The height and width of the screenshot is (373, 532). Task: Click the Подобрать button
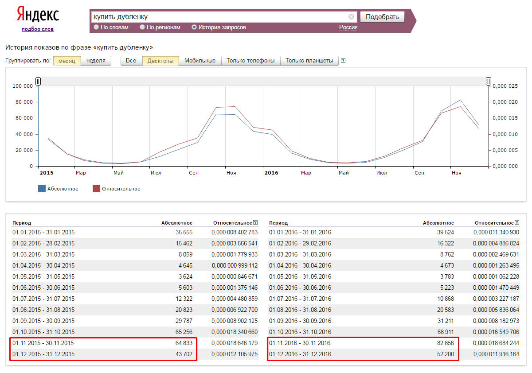(382, 17)
